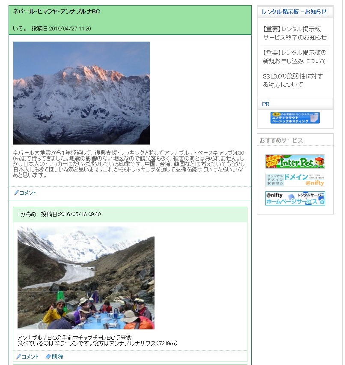This screenshot has width=345, height=365.
Task: Click the おすすめサービス section heading
Action: click(281, 140)
